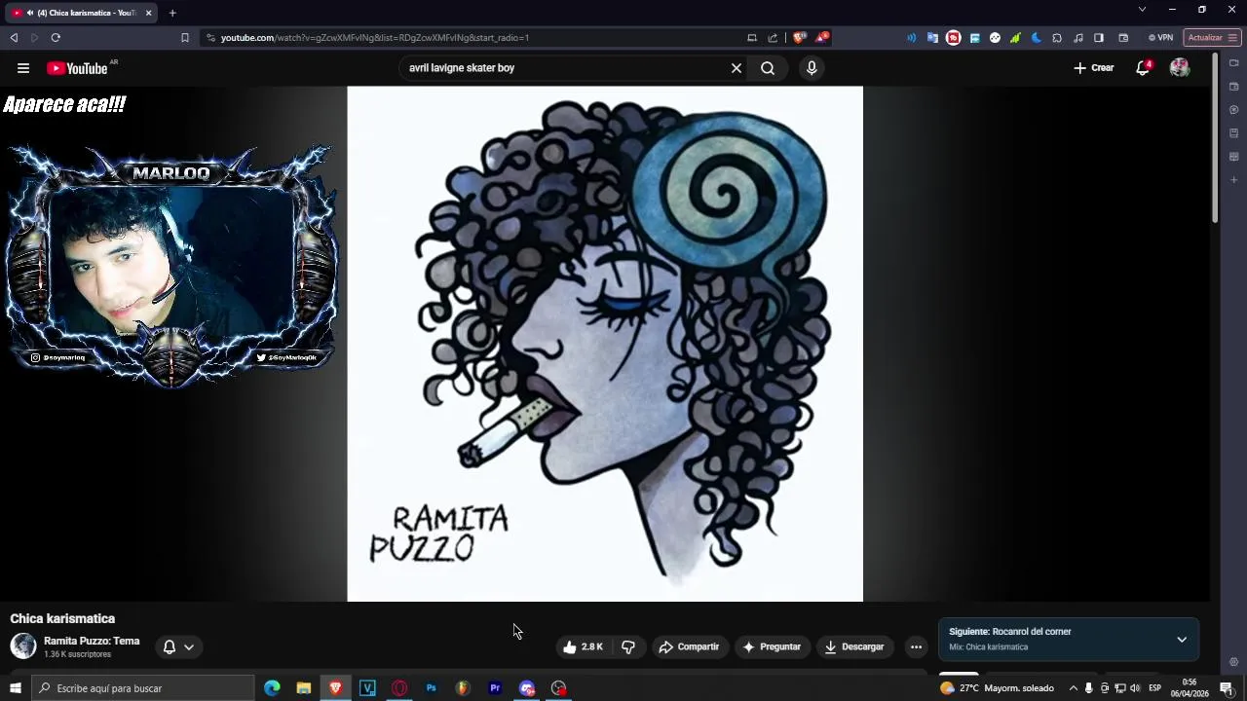Open the ESP input language selector

pyautogui.click(x=1155, y=688)
